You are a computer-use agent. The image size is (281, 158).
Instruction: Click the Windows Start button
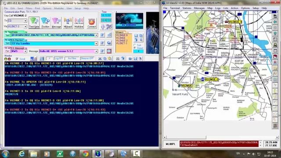tap(5, 154)
